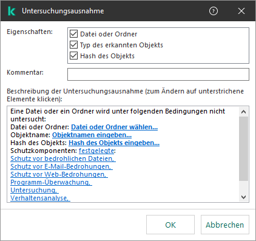Open 'Hash des Objekts eingeben...' link
256x241 pixels.
(114, 143)
